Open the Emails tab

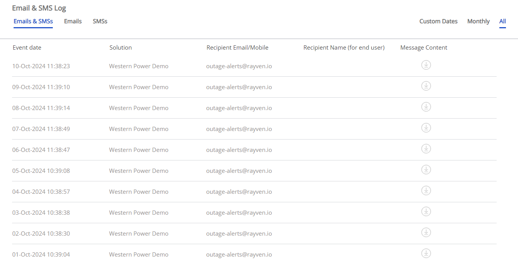pyautogui.click(x=73, y=21)
